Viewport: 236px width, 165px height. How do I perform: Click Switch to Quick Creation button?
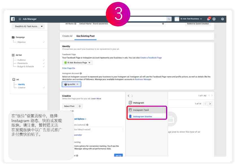click(x=198, y=24)
